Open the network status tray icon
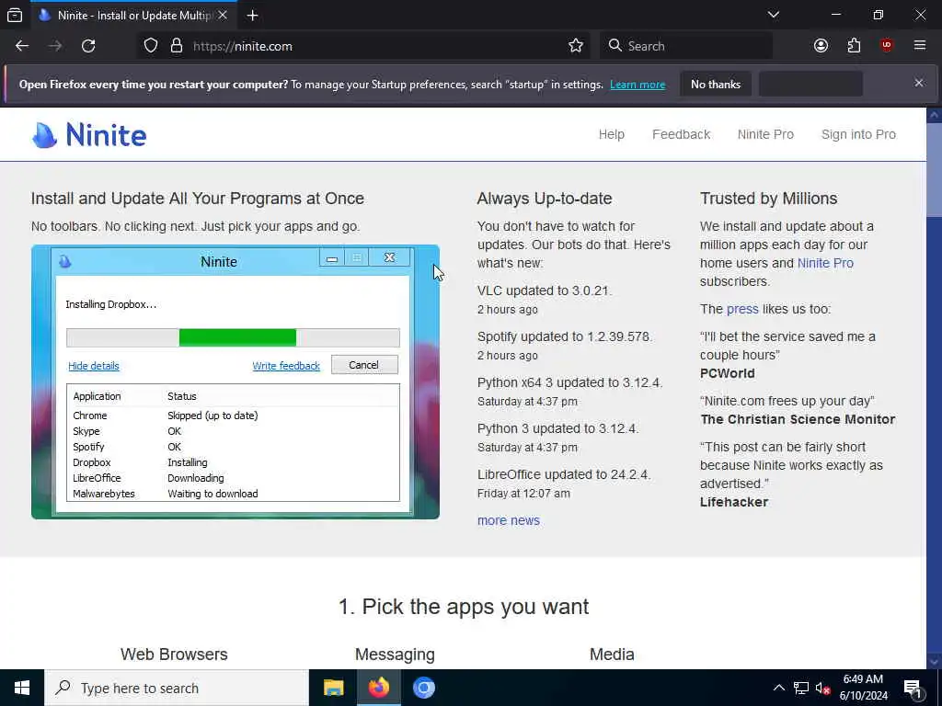Viewport: 942px width, 706px height. (x=801, y=688)
